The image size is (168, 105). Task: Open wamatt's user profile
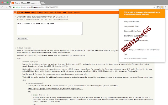tap(25, 62)
